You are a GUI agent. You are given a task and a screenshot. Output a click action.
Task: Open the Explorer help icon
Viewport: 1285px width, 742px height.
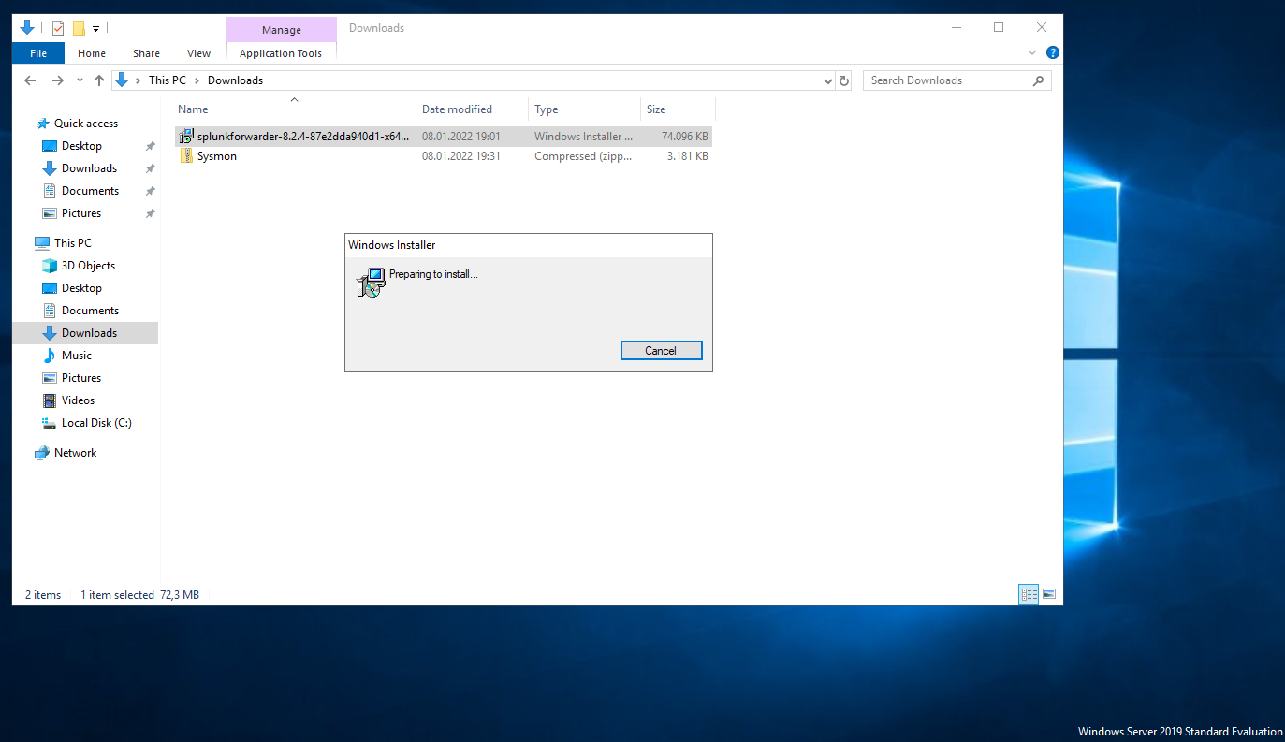(x=1052, y=53)
